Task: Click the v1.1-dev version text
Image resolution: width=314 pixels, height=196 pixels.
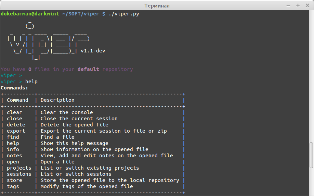Action: [93, 51]
